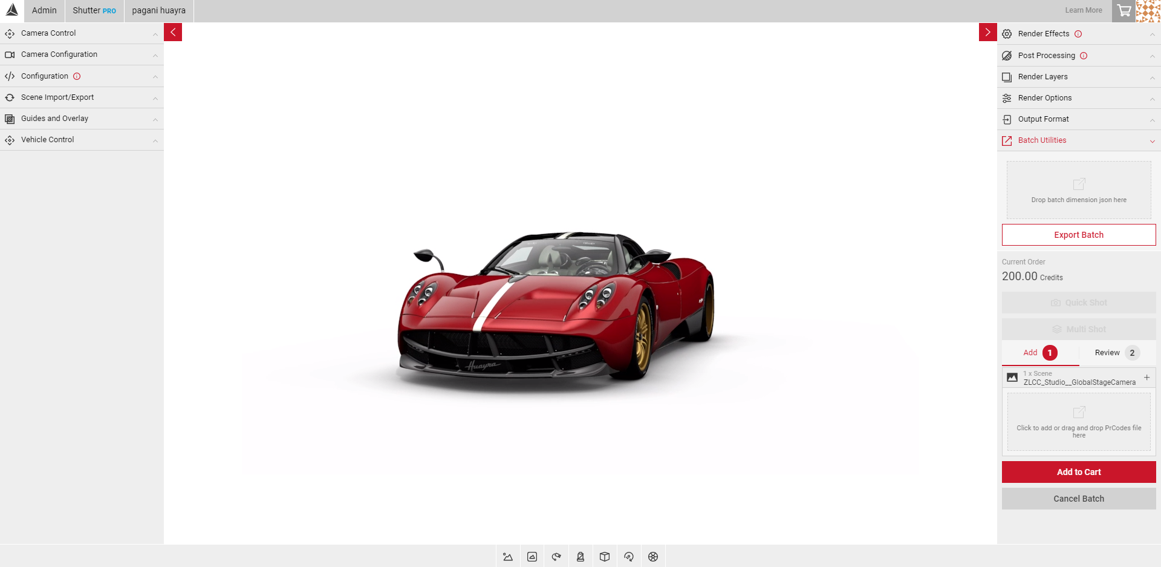The height and width of the screenshot is (567, 1161).
Task: Expand the Camera Configuration section chevron
Action: (155, 55)
